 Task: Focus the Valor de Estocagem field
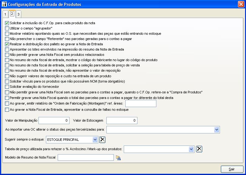pyautogui.click(x=122, y=120)
